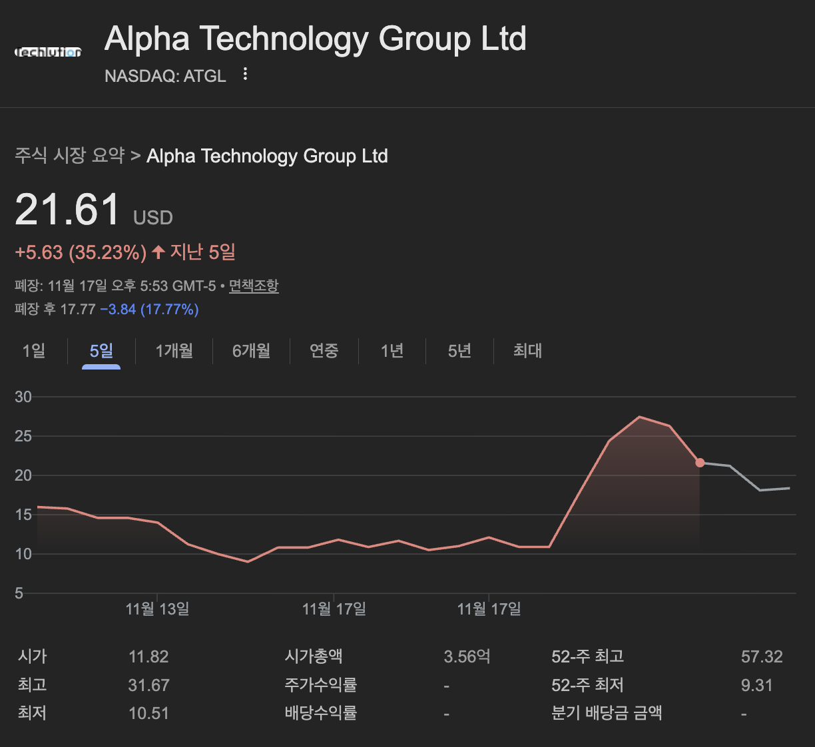Click the Techlution company logo
Screen dimensions: 815x747
point(48,52)
